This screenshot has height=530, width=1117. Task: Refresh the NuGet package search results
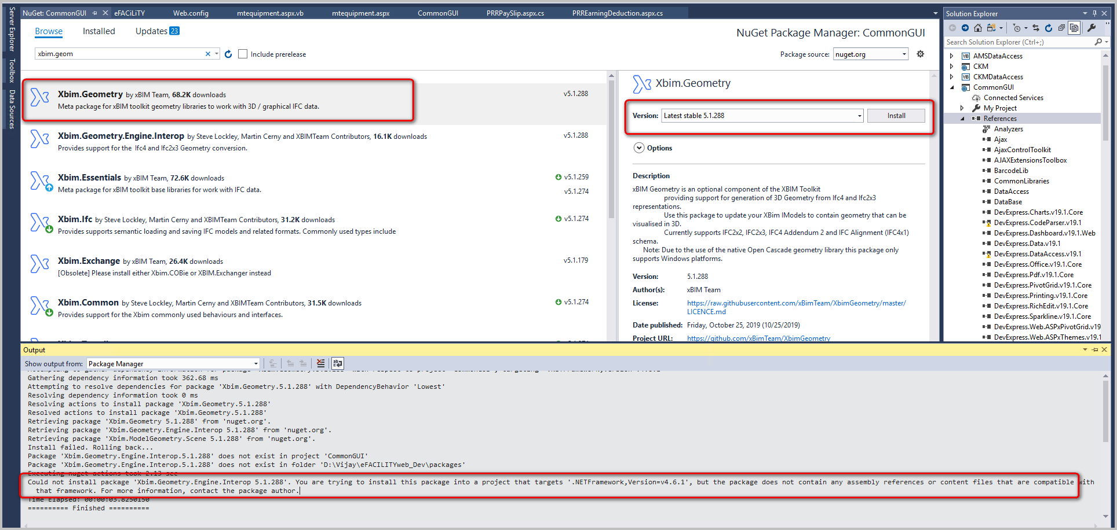[x=228, y=54]
